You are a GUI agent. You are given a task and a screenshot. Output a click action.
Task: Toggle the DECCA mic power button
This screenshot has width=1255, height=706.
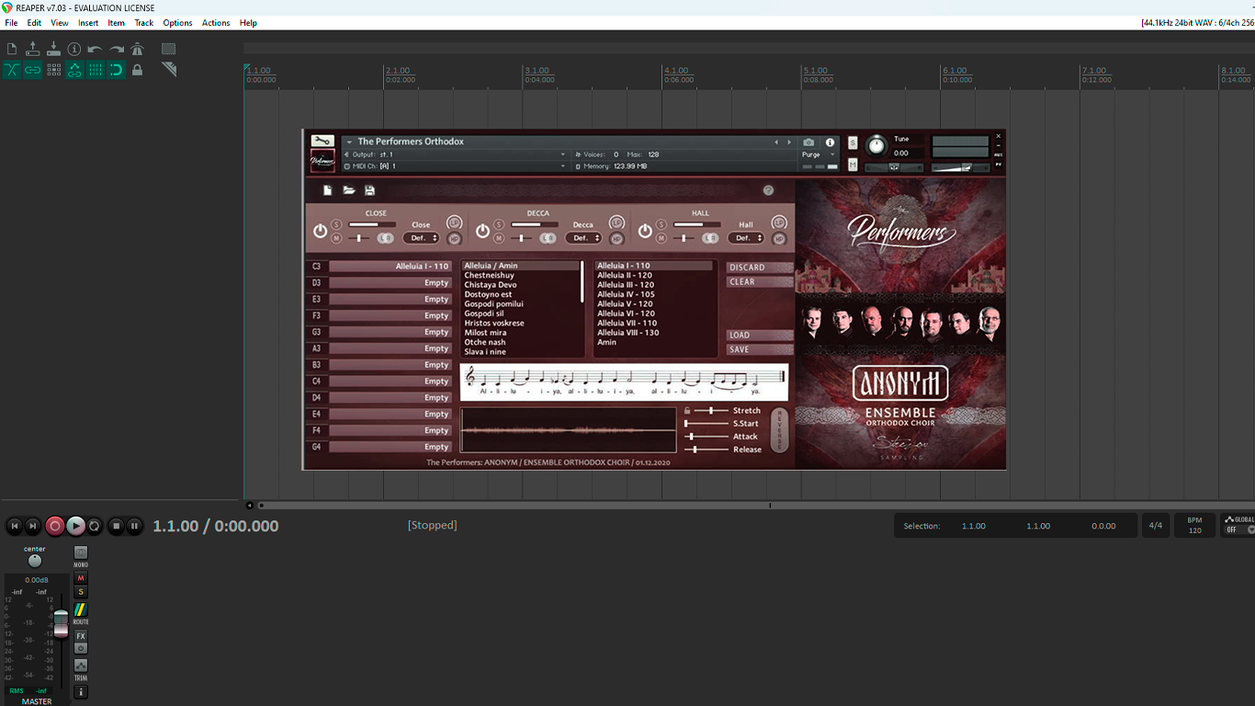pyautogui.click(x=482, y=231)
